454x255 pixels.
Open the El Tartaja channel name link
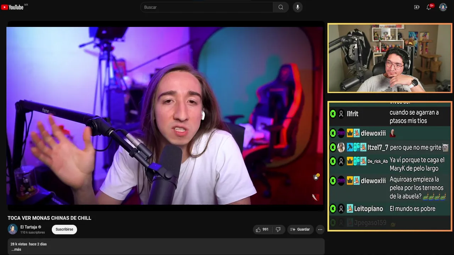29,227
